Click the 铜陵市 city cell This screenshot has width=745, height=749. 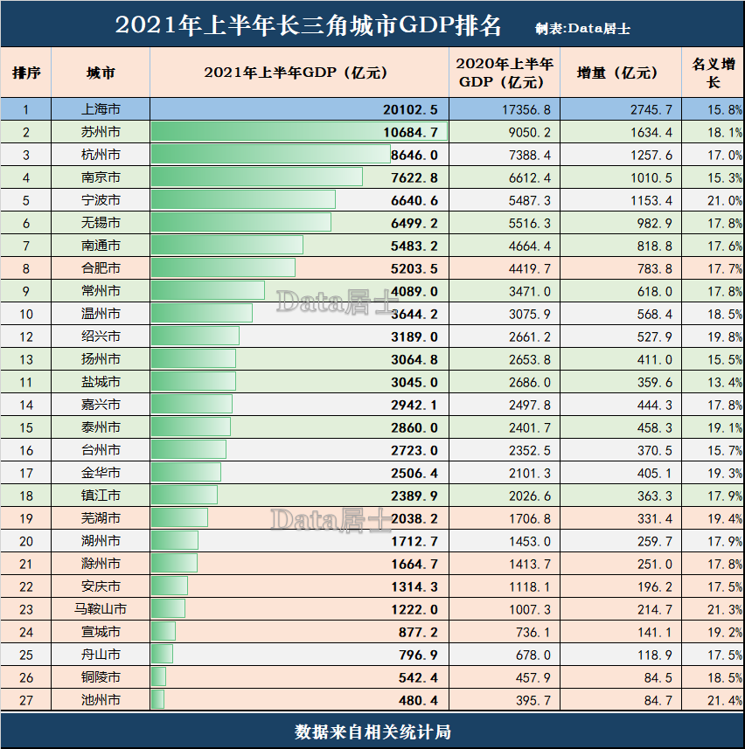point(101,677)
